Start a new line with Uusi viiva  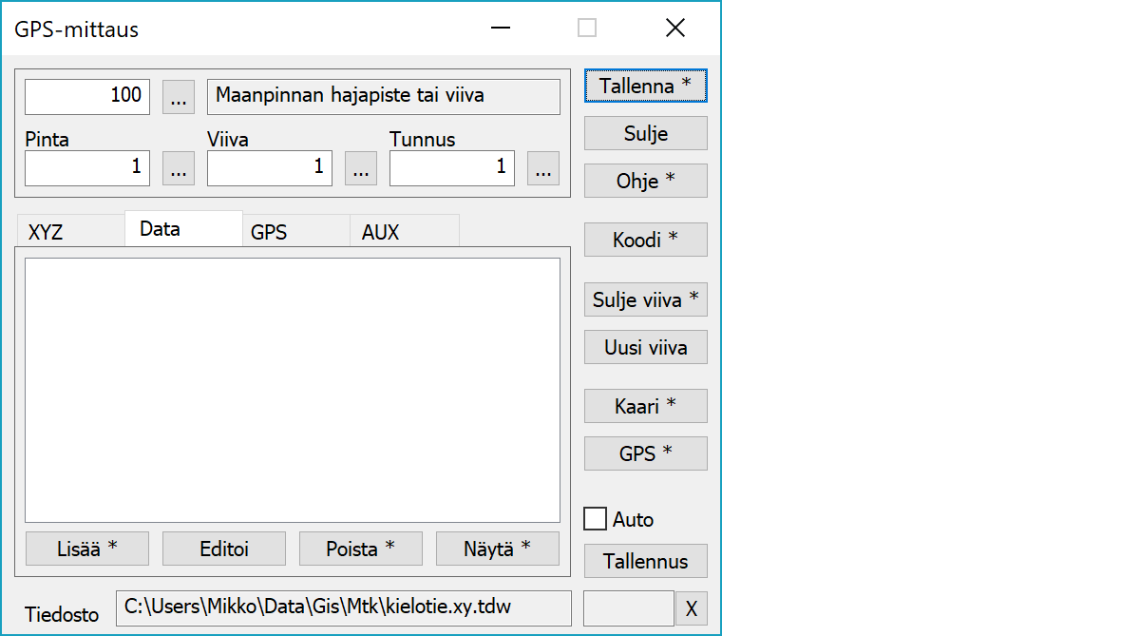tap(645, 347)
